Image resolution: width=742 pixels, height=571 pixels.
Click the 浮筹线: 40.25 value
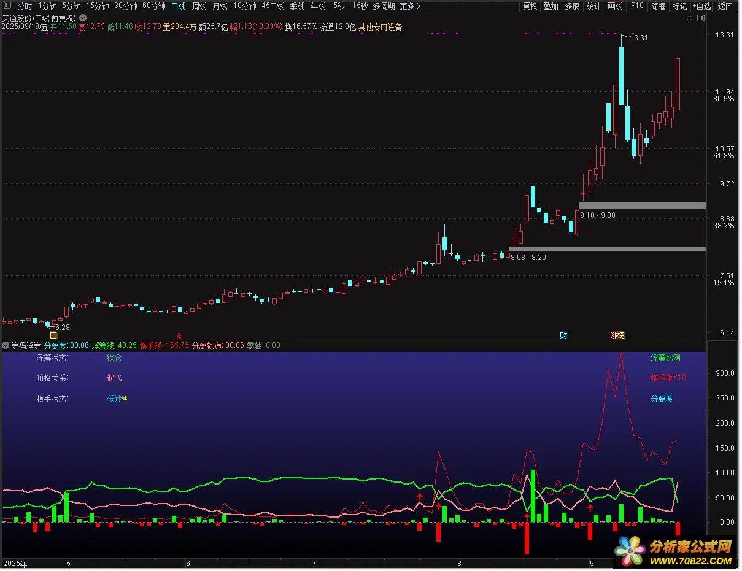coord(114,345)
